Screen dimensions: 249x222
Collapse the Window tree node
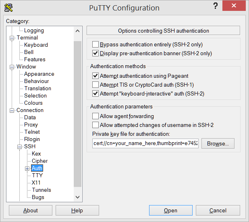click(x=12, y=67)
